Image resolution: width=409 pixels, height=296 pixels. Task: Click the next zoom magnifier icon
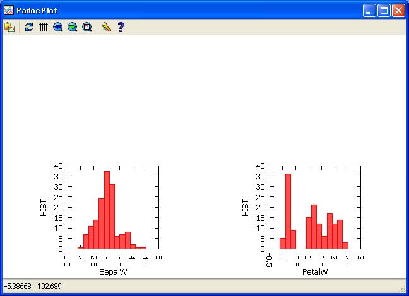73,27
